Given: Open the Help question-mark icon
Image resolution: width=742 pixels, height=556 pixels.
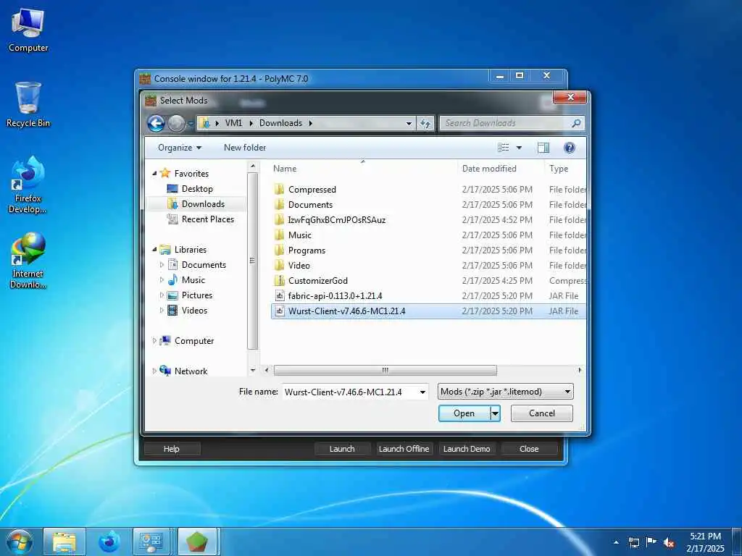Looking at the screenshot, I should click(x=570, y=148).
